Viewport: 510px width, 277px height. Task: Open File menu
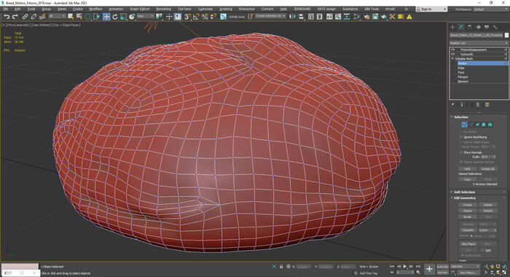point(6,9)
